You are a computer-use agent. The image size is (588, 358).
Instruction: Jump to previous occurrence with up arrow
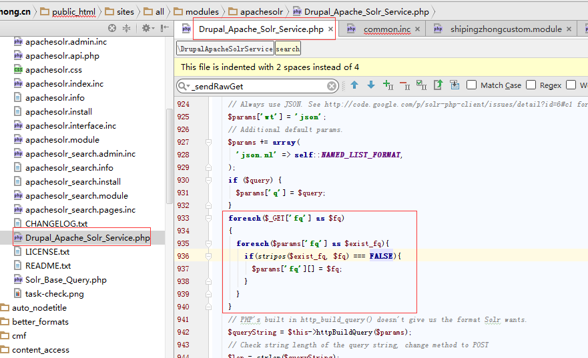click(x=354, y=85)
